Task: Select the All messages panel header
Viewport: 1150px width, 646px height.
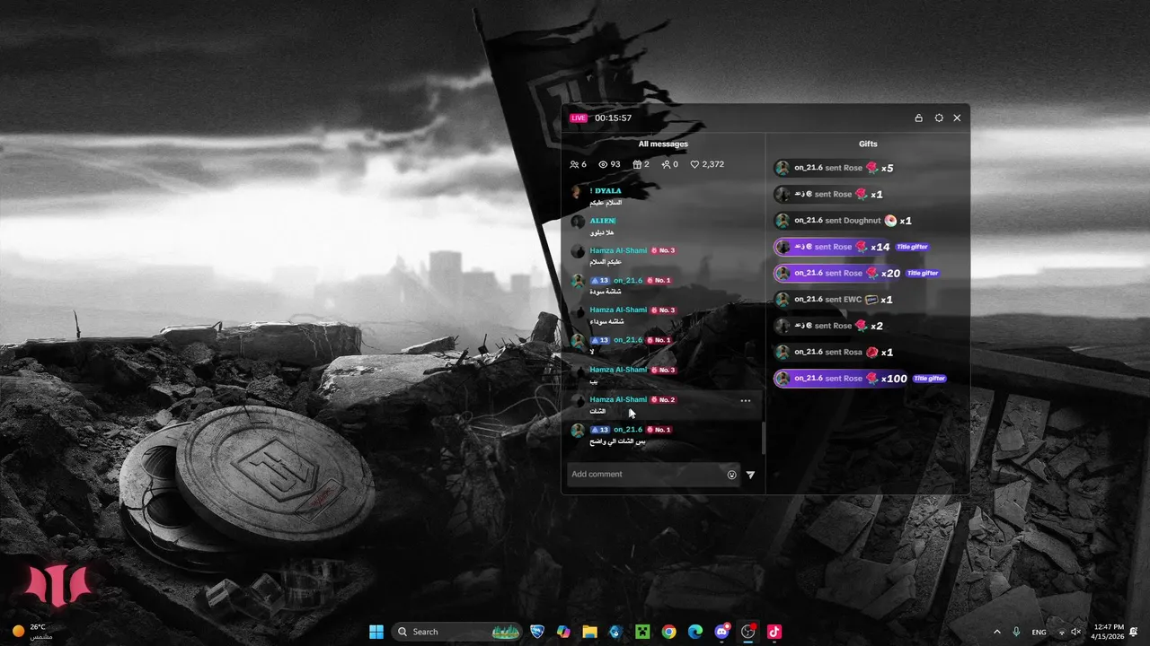Action: click(x=663, y=144)
